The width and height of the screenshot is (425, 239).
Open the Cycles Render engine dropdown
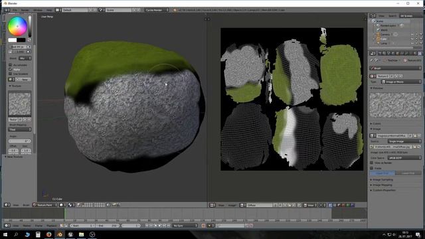click(157, 10)
